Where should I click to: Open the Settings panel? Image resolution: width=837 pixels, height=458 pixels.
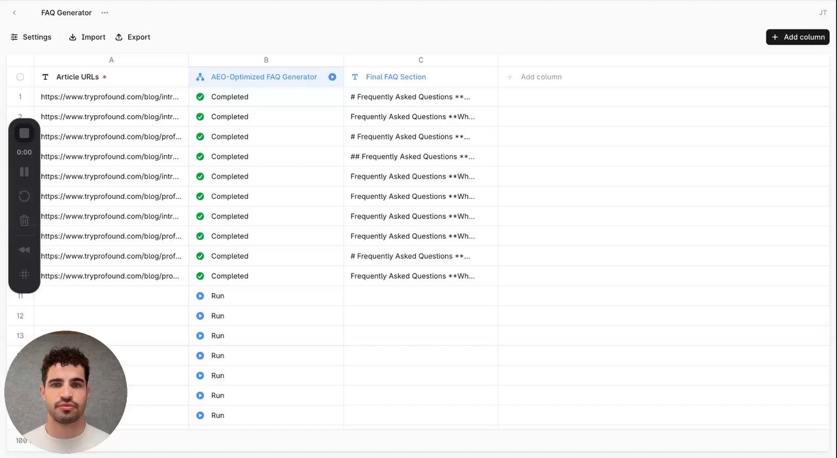(31, 37)
